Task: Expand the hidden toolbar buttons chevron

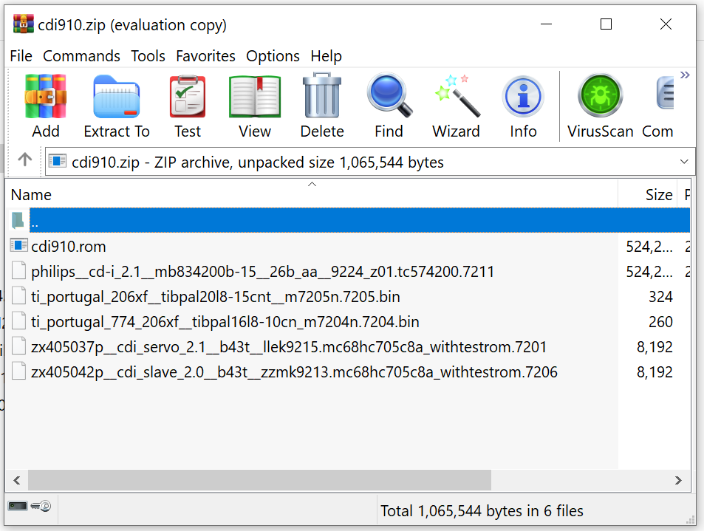Action: point(685,75)
